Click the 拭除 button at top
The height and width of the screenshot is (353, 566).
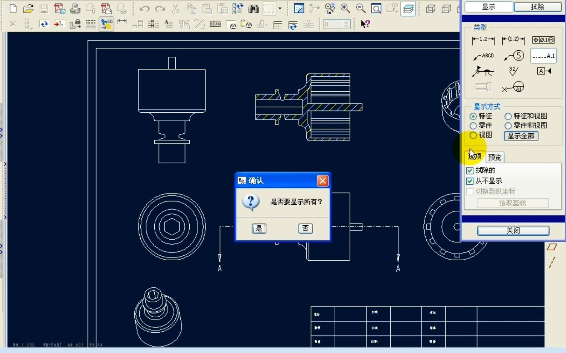coord(537,7)
